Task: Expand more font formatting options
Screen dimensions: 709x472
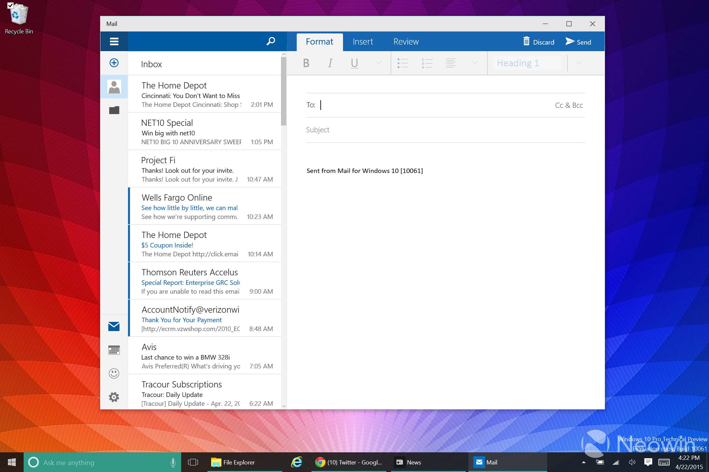Action: [378, 63]
